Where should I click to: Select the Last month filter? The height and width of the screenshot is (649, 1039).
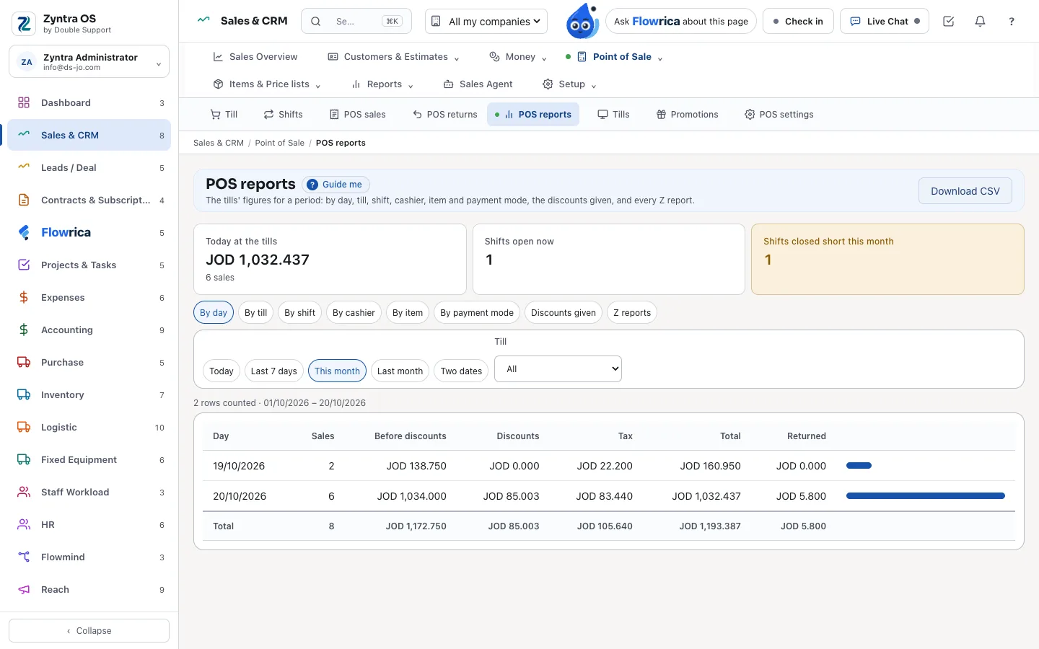pyautogui.click(x=400, y=371)
